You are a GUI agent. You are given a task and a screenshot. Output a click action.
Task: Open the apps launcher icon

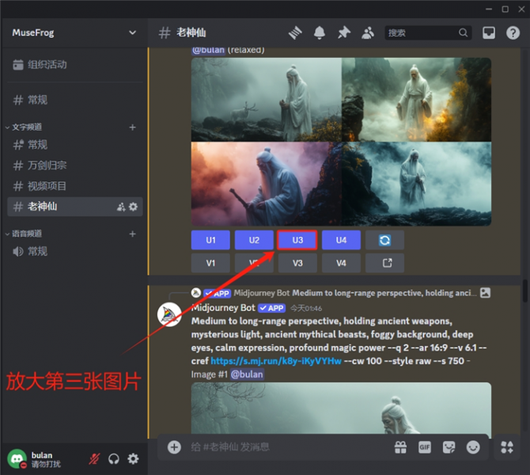[507, 447]
